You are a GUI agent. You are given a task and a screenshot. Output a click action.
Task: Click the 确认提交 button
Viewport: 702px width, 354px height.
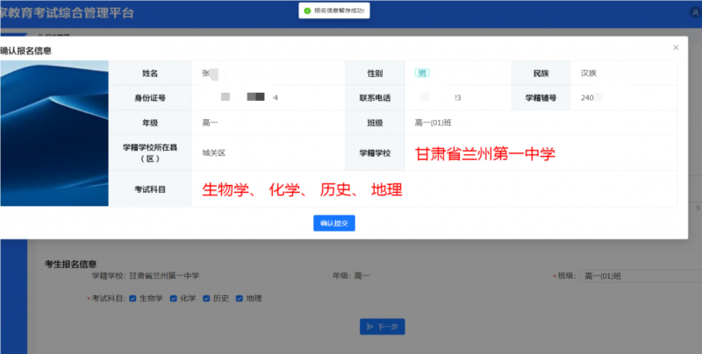333,223
